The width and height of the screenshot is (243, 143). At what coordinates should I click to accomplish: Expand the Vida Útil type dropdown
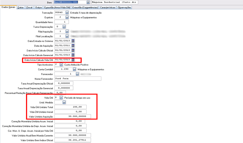61,97
